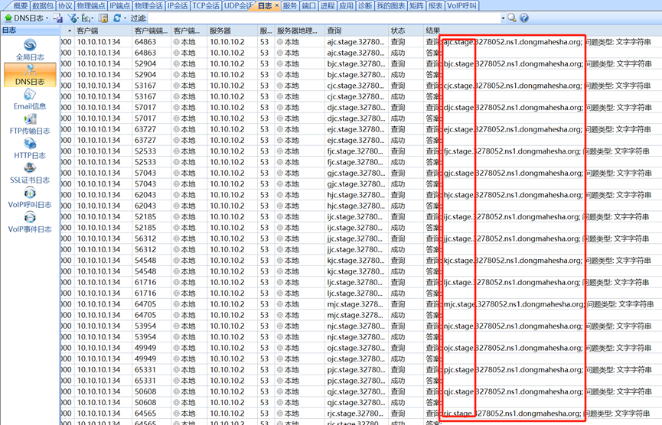Expand the DNS日志 dropdown in toolbar
662x425 pixels.
coord(47,18)
